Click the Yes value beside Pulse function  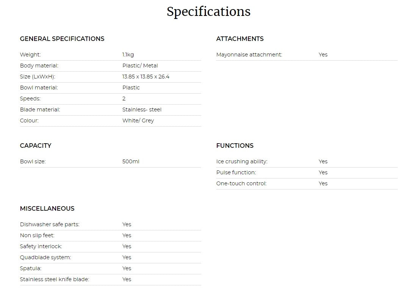click(323, 172)
